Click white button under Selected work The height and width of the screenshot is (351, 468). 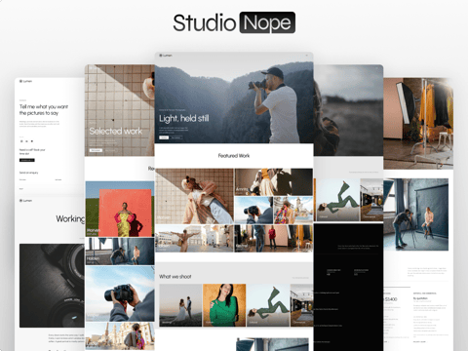pos(96,150)
